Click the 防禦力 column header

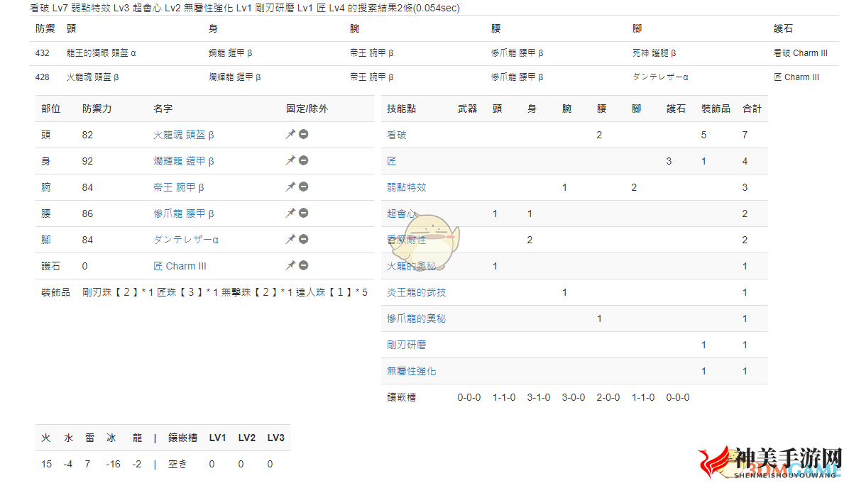(x=97, y=109)
